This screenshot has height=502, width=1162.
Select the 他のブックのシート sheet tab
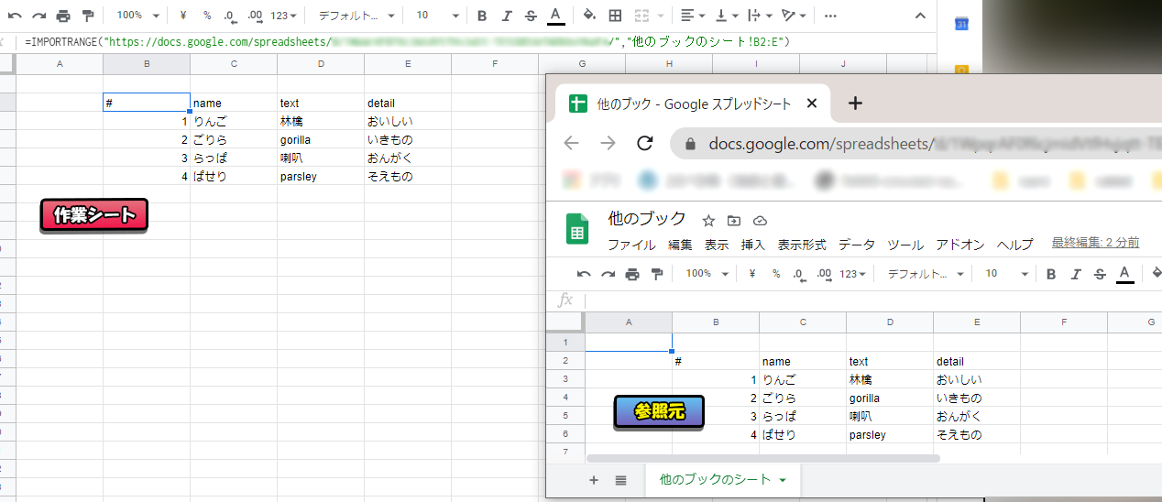(x=722, y=480)
